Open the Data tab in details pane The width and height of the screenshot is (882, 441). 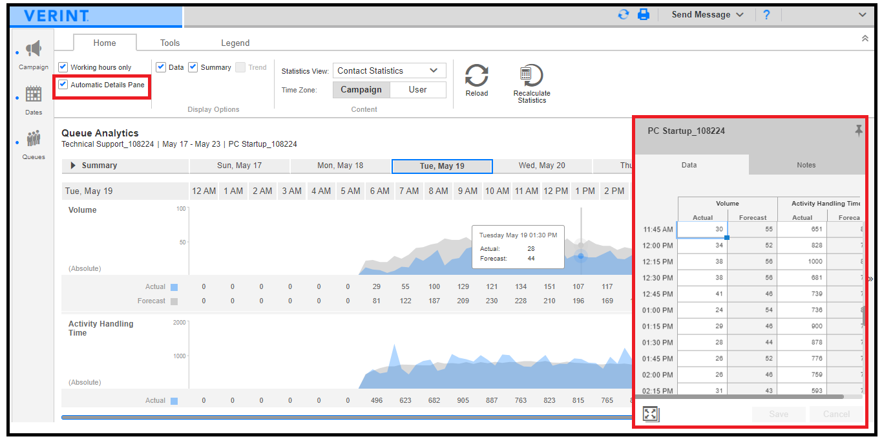(x=689, y=165)
